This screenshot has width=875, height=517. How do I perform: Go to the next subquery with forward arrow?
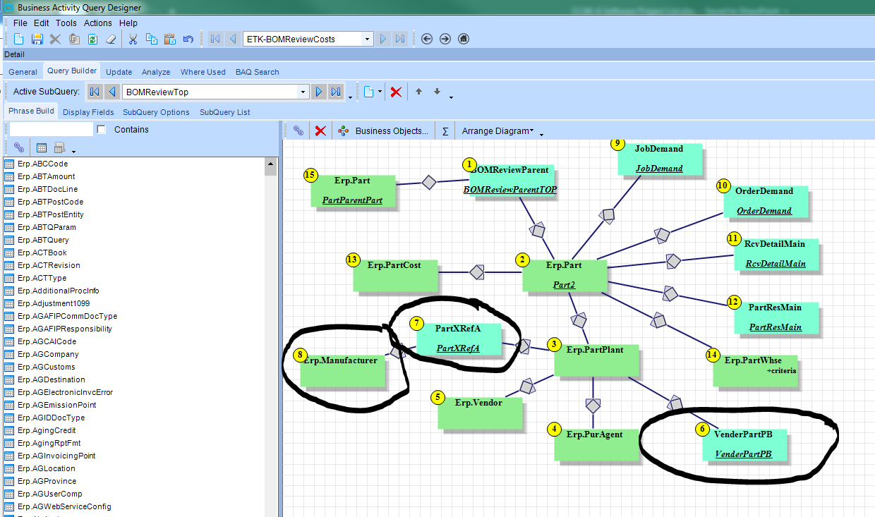pyautogui.click(x=319, y=92)
